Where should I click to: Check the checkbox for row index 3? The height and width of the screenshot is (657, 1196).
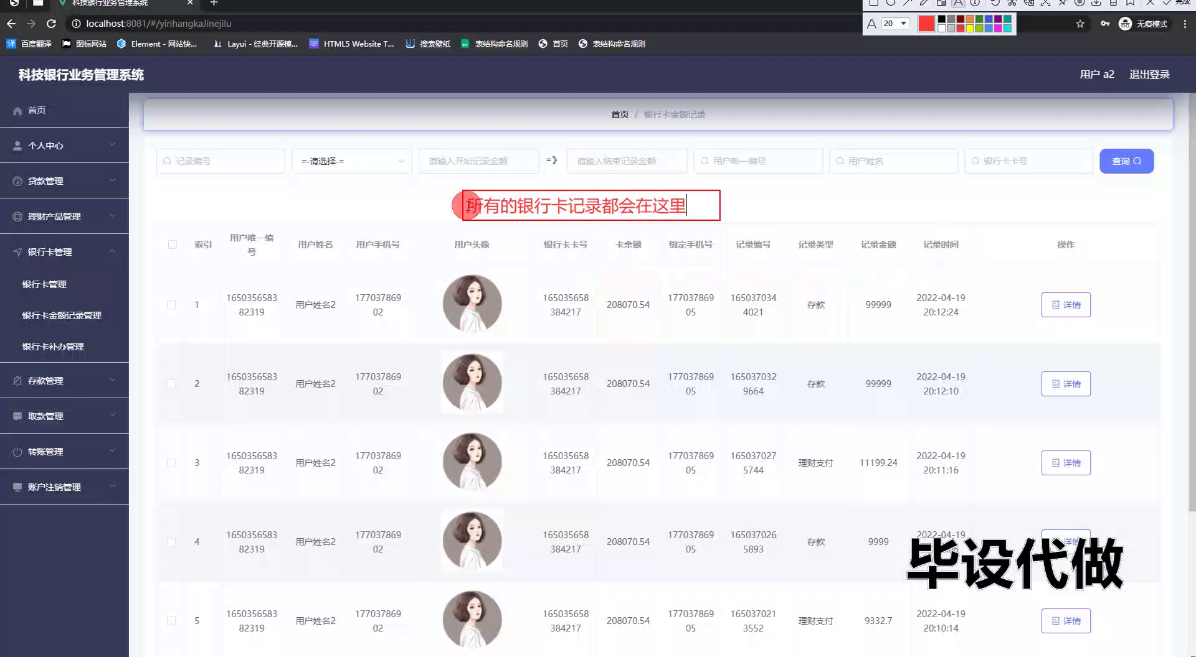(x=171, y=463)
